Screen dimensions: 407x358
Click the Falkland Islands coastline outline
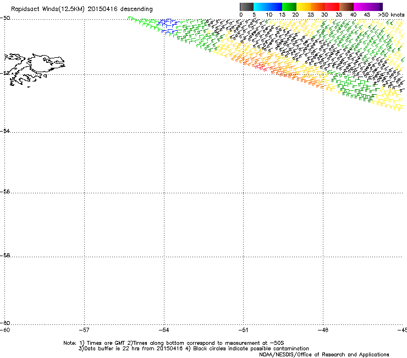(x=35, y=70)
